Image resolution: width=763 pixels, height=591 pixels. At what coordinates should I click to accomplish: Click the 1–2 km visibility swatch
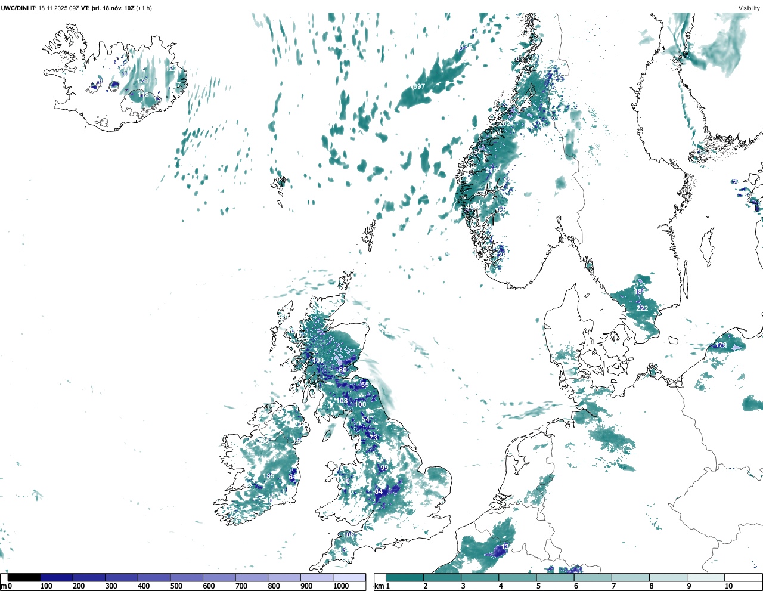(x=405, y=578)
